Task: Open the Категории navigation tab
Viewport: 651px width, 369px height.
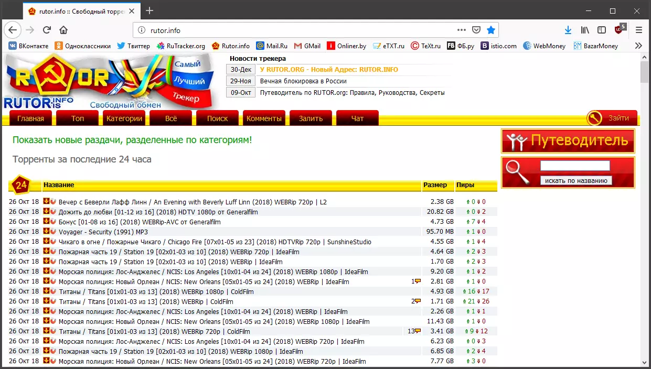Action: click(124, 118)
